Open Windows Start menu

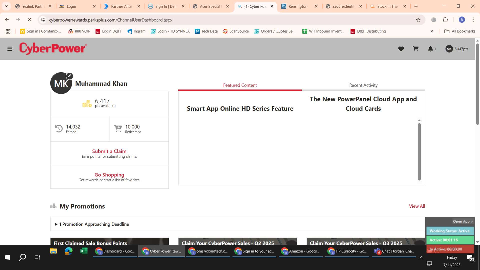[x=7, y=257]
